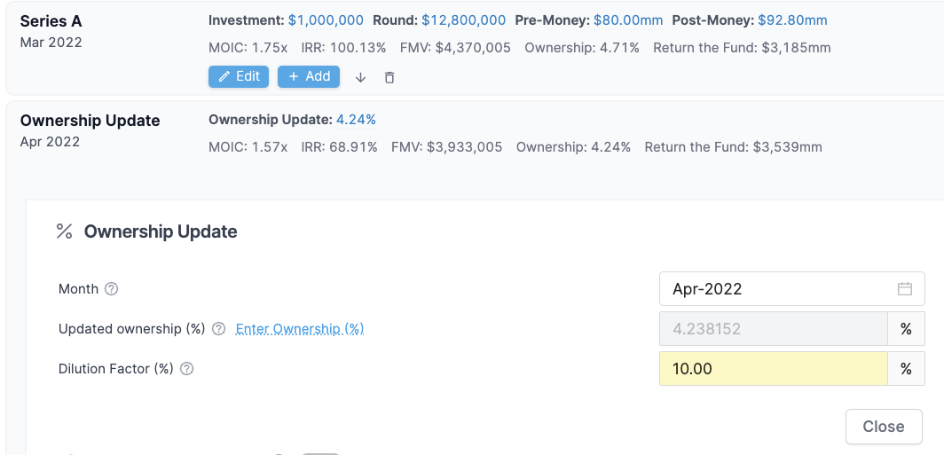
Task: Click the Round amount $12,800,000
Action: pos(463,20)
